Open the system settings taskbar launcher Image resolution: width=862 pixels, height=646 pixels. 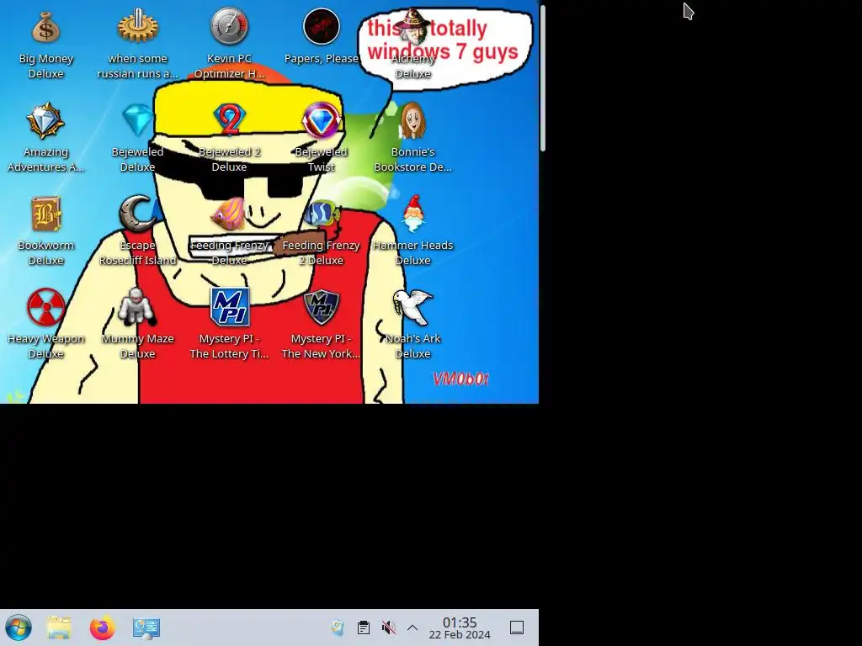[x=146, y=627]
